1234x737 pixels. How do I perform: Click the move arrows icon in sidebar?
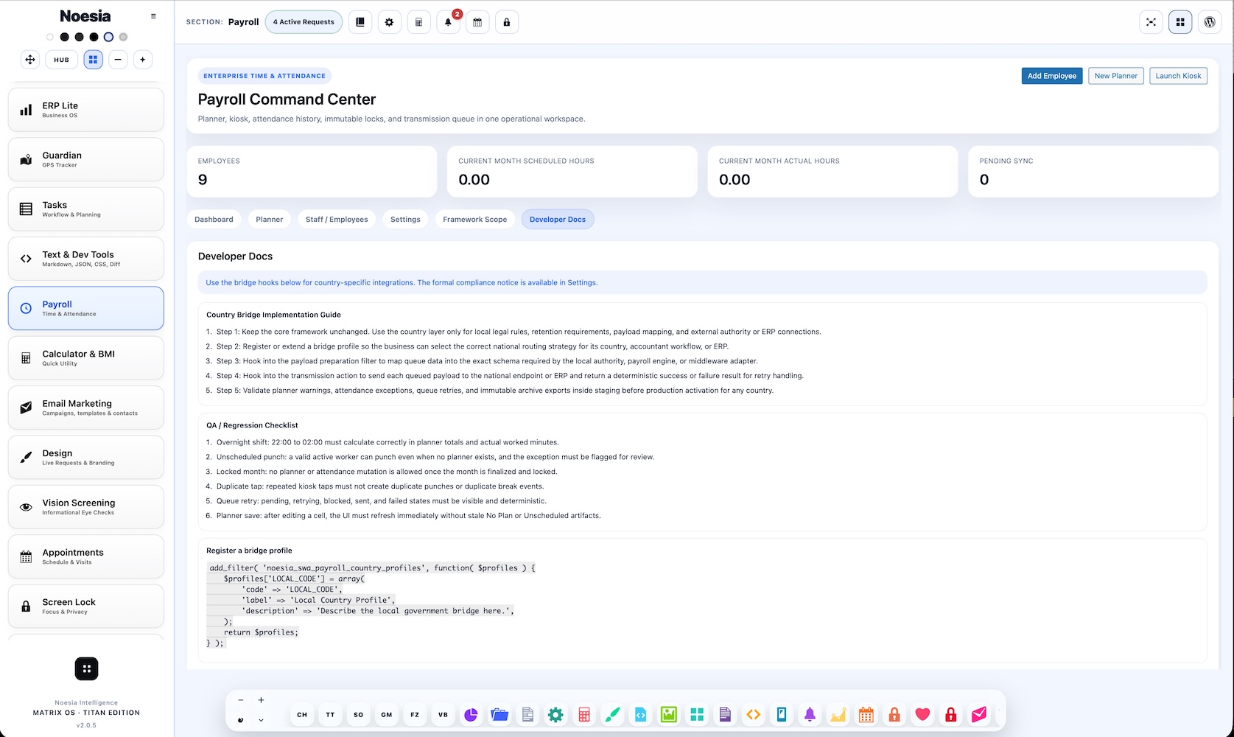pyautogui.click(x=30, y=60)
